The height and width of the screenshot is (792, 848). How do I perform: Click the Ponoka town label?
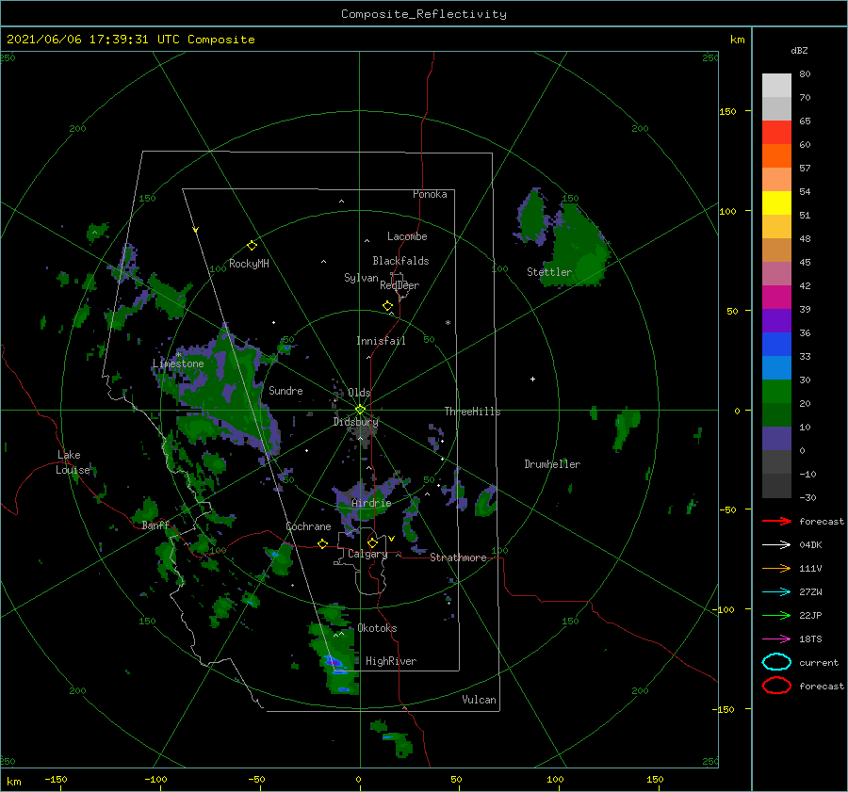coord(430,194)
